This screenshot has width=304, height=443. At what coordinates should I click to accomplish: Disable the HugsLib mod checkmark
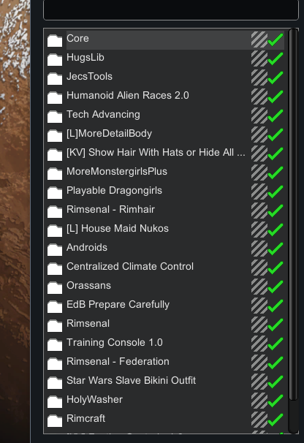coord(275,58)
